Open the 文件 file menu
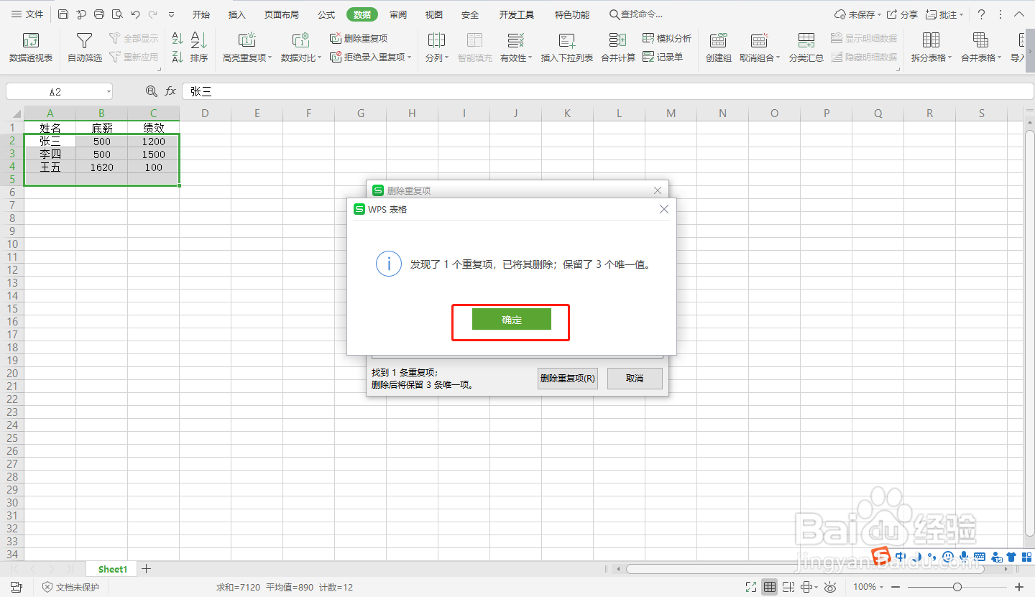The width and height of the screenshot is (1035, 597). [27, 14]
